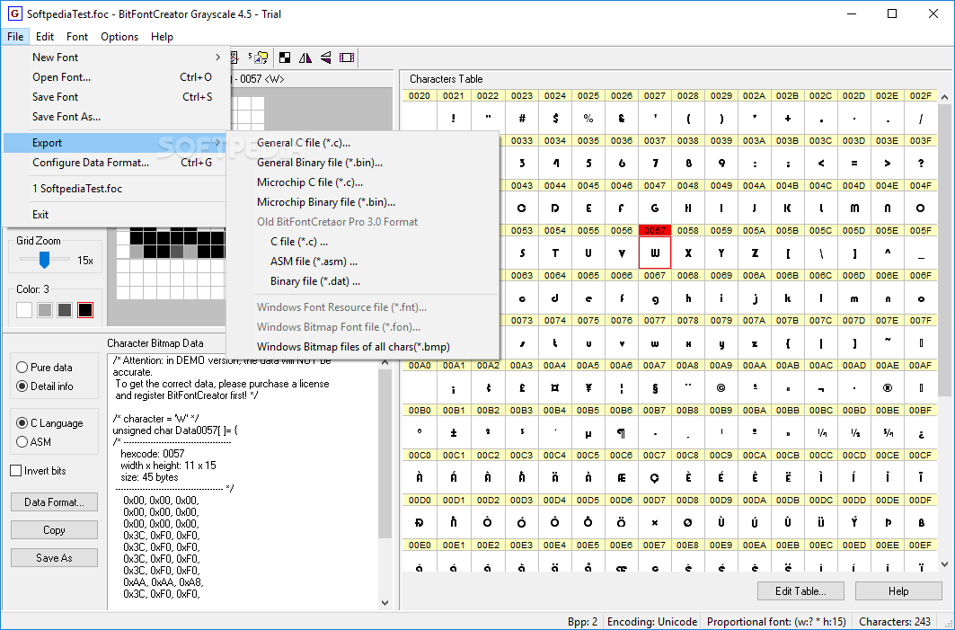Viewport: 955px width, 630px height.
Task: Select the highlighted W glyph cell 0057
Action: 655,253
